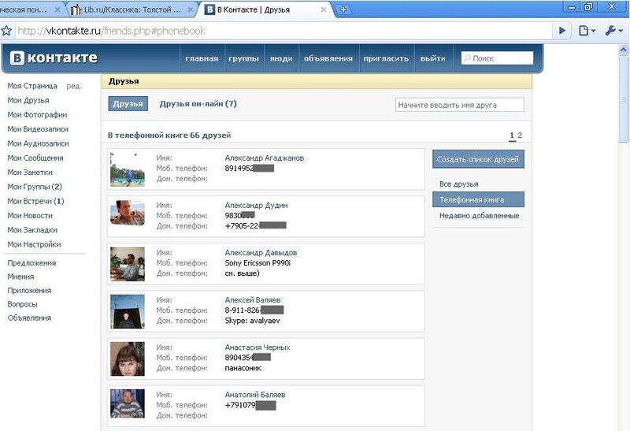Click page 1 of phonebook

point(512,136)
